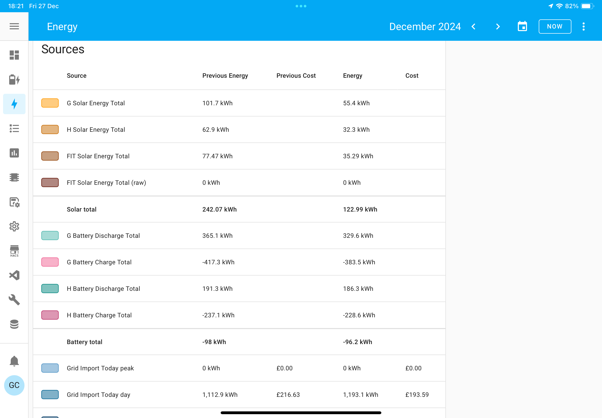Image resolution: width=602 pixels, height=418 pixels.
Task: Open Developer tools wrench icon
Action: pyautogui.click(x=14, y=300)
